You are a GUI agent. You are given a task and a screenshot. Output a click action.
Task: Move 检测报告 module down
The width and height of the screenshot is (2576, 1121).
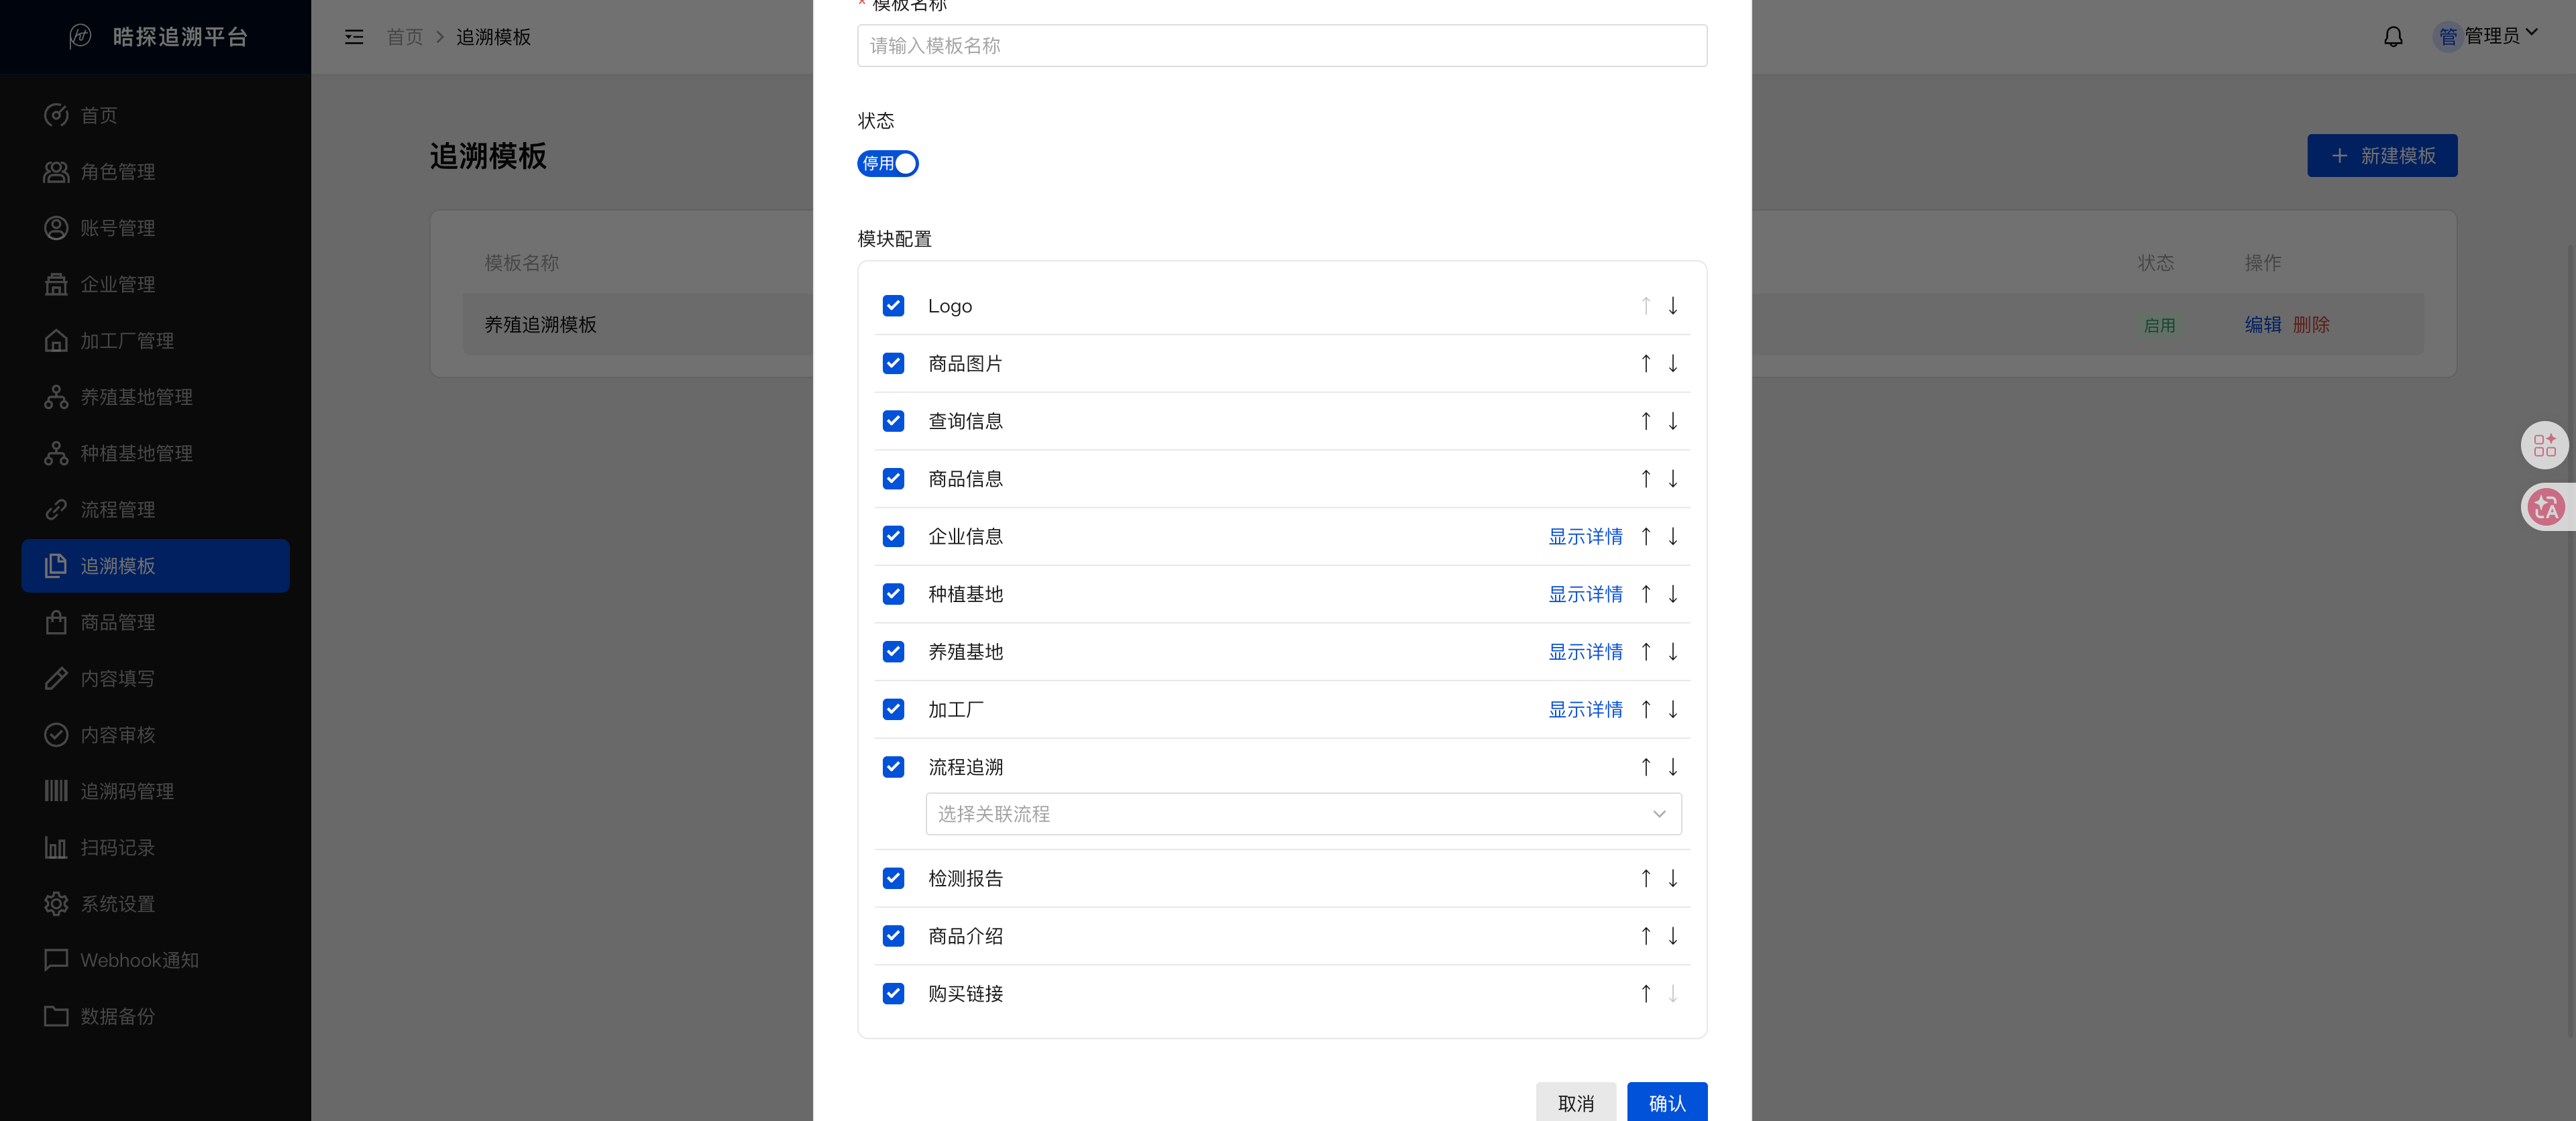point(1672,878)
